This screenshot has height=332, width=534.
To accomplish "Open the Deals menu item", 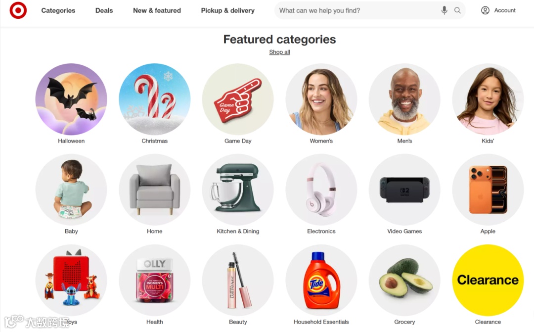I will (104, 10).
